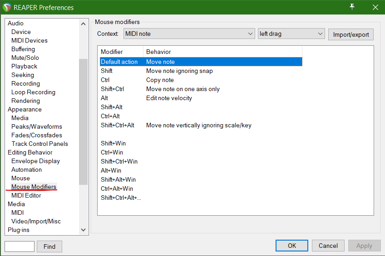This screenshot has height=256, width=385.
Task: Open the Automation preferences page
Action: click(x=26, y=169)
